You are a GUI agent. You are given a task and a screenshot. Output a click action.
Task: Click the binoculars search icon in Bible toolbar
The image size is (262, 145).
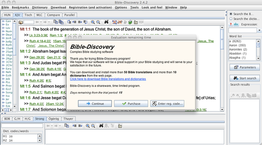[x=106, y=22]
